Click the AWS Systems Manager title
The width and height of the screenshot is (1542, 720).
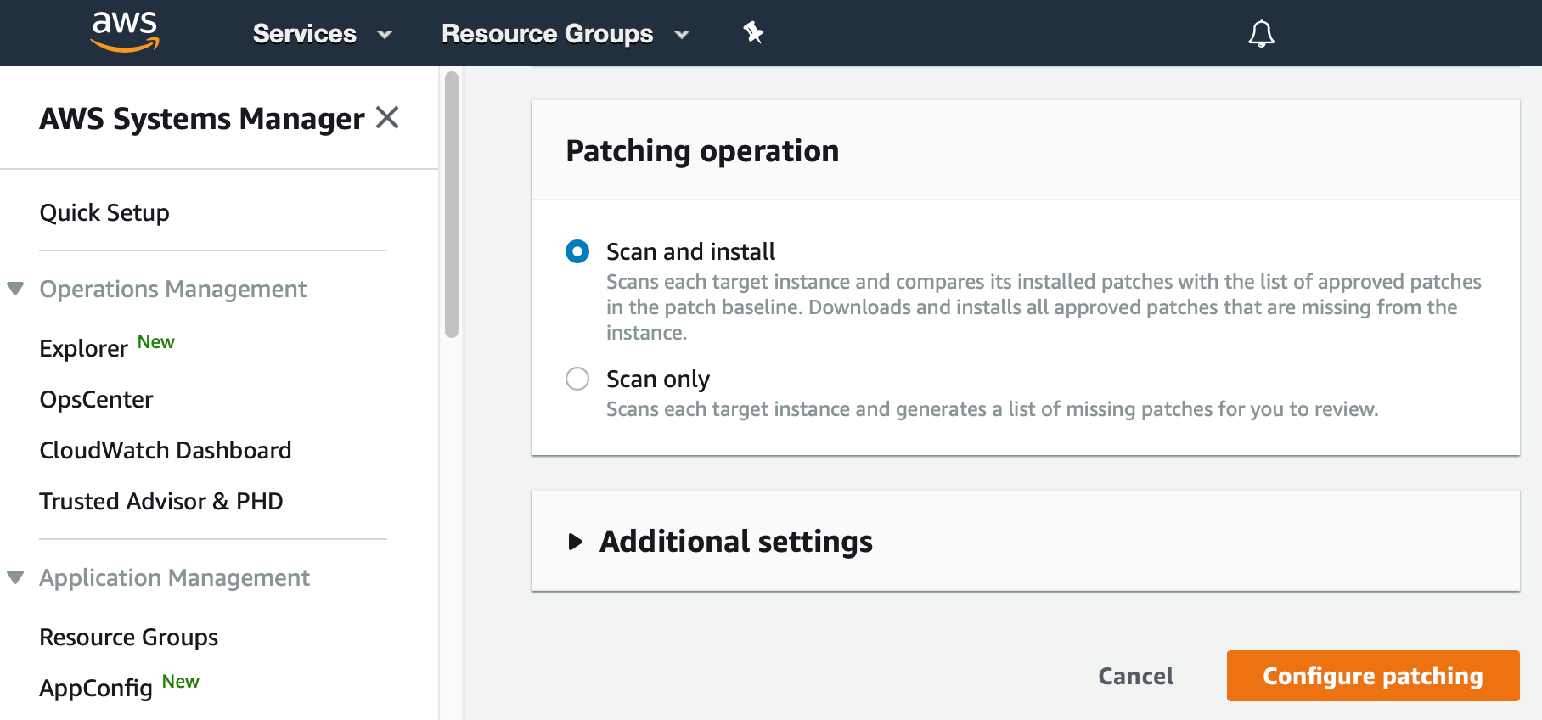[202, 119]
